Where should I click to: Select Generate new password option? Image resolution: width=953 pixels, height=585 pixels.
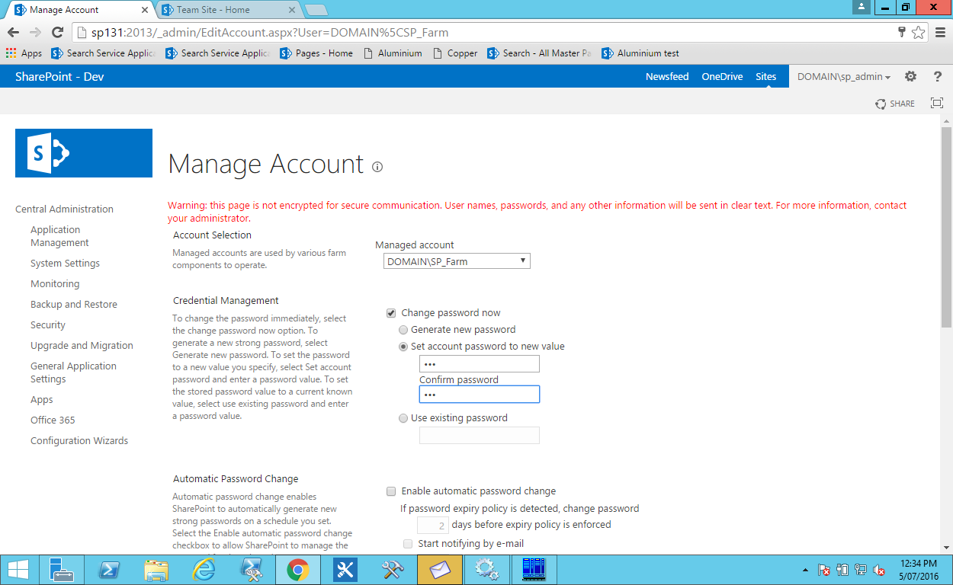403,330
